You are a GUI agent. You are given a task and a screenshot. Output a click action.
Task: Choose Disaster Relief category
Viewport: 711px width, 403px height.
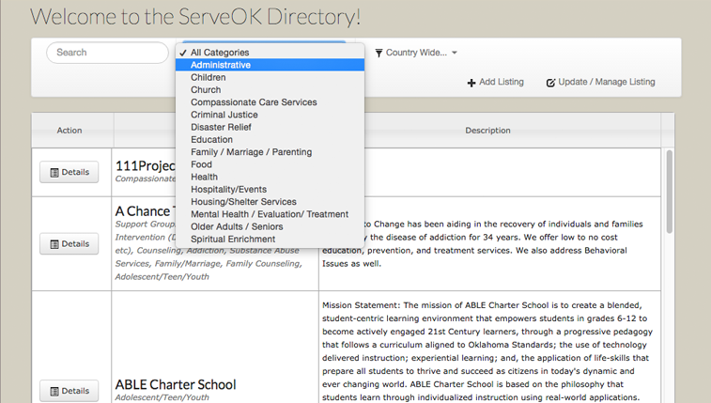click(x=270, y=128)
